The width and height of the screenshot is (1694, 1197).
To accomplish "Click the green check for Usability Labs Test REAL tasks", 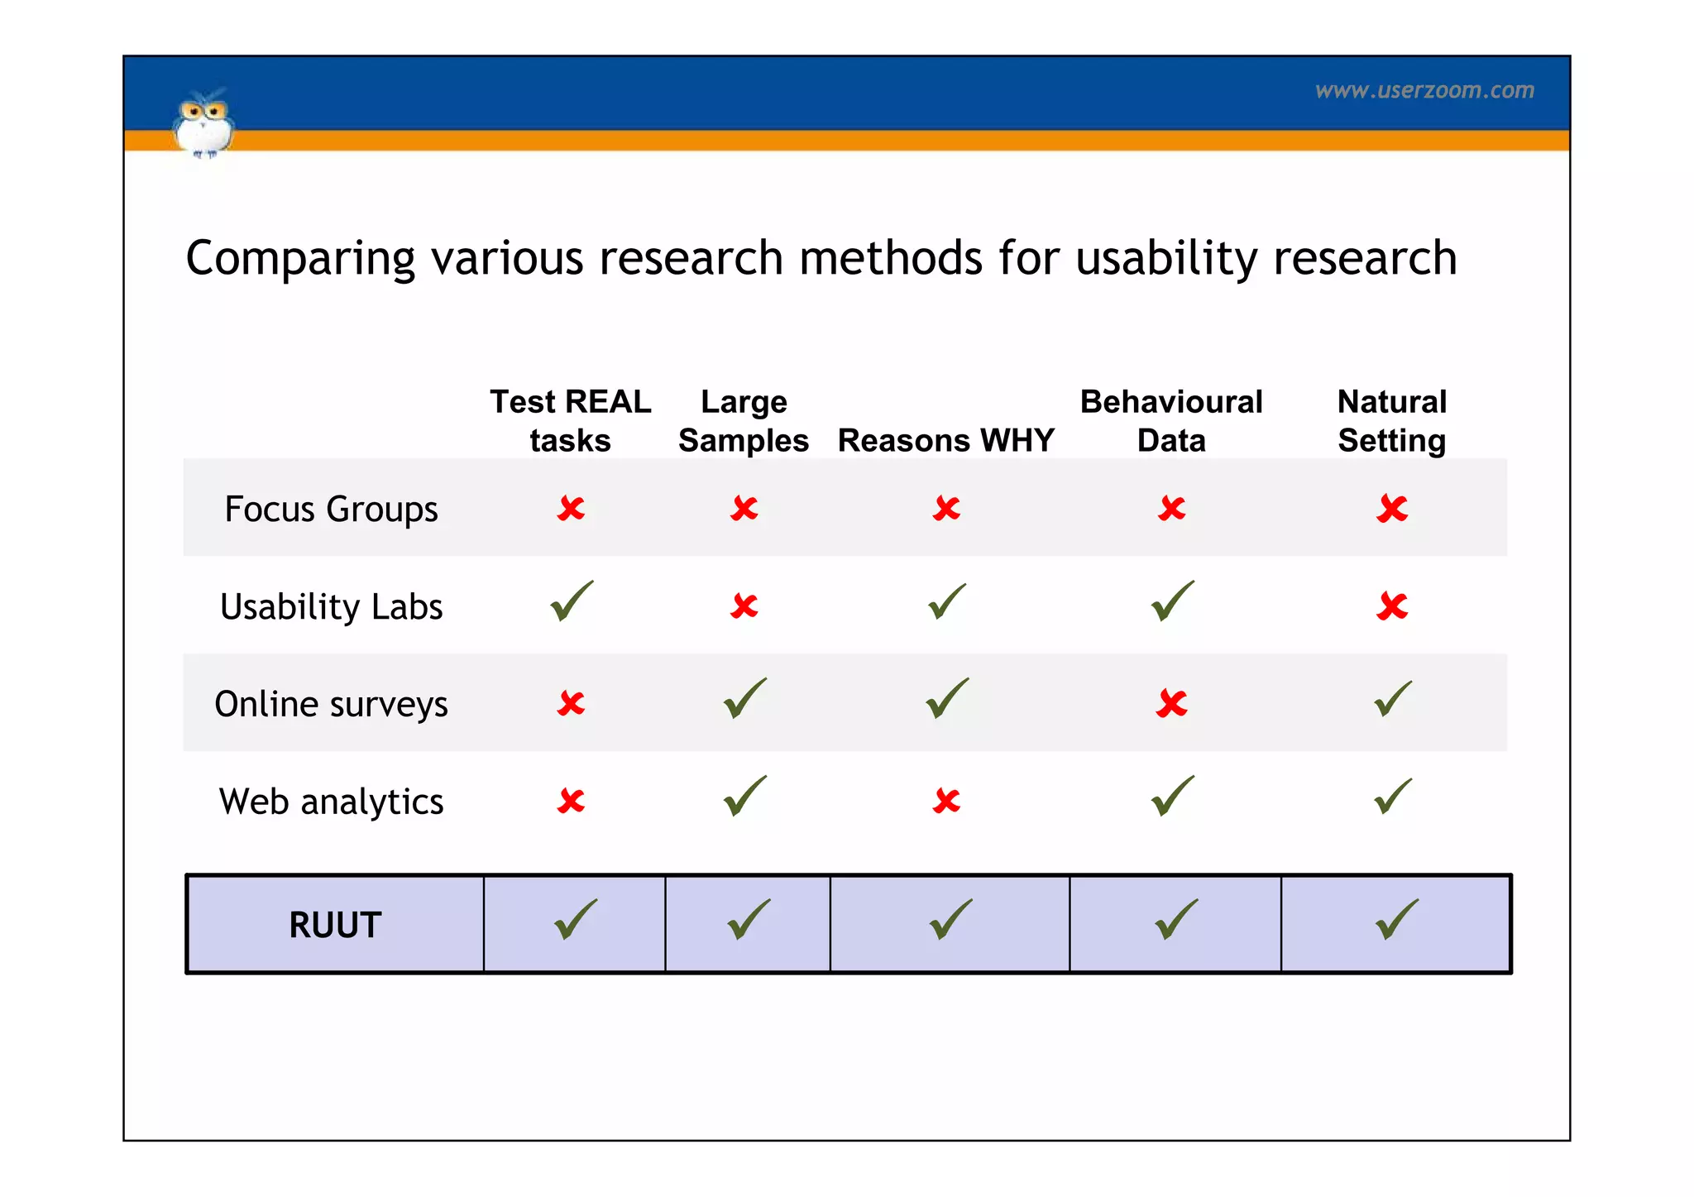I will pyautogui.click(x=572, y=601).
